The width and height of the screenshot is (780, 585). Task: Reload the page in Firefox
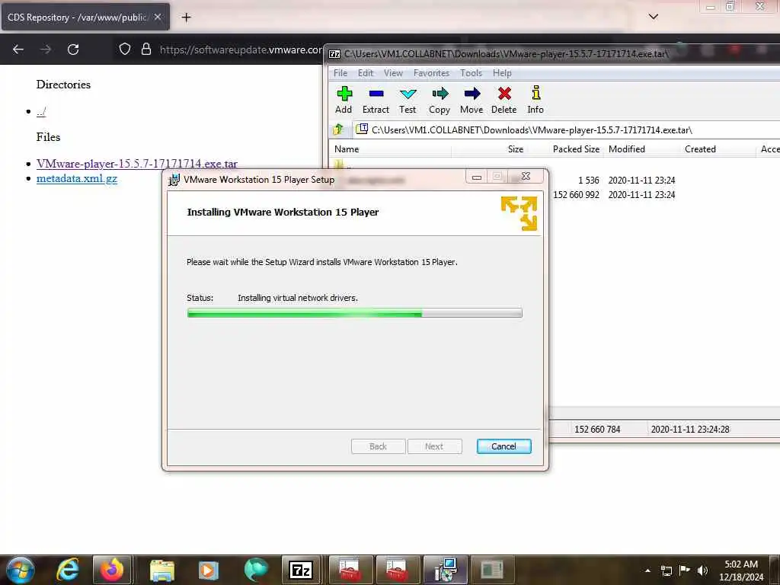pyautogui.click(x=73, y=50)
